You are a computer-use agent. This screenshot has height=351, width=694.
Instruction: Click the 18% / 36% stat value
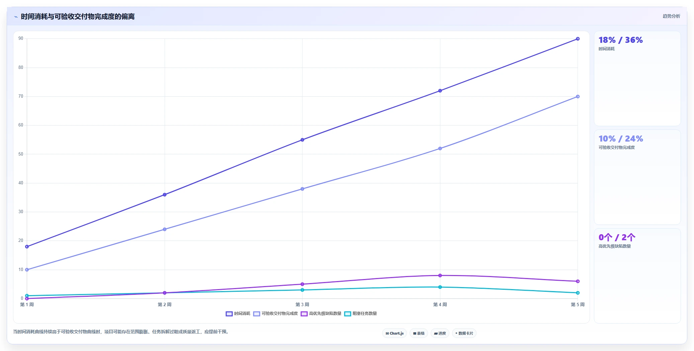pyautogui.click(x=621, y=40)
